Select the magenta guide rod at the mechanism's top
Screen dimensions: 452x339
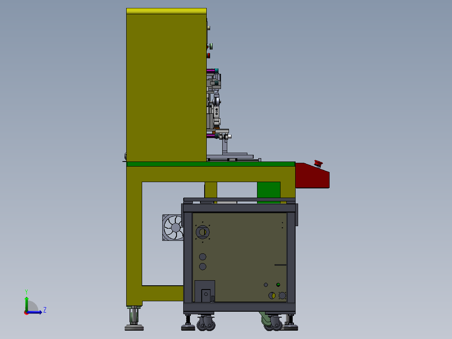click(210, 70)
